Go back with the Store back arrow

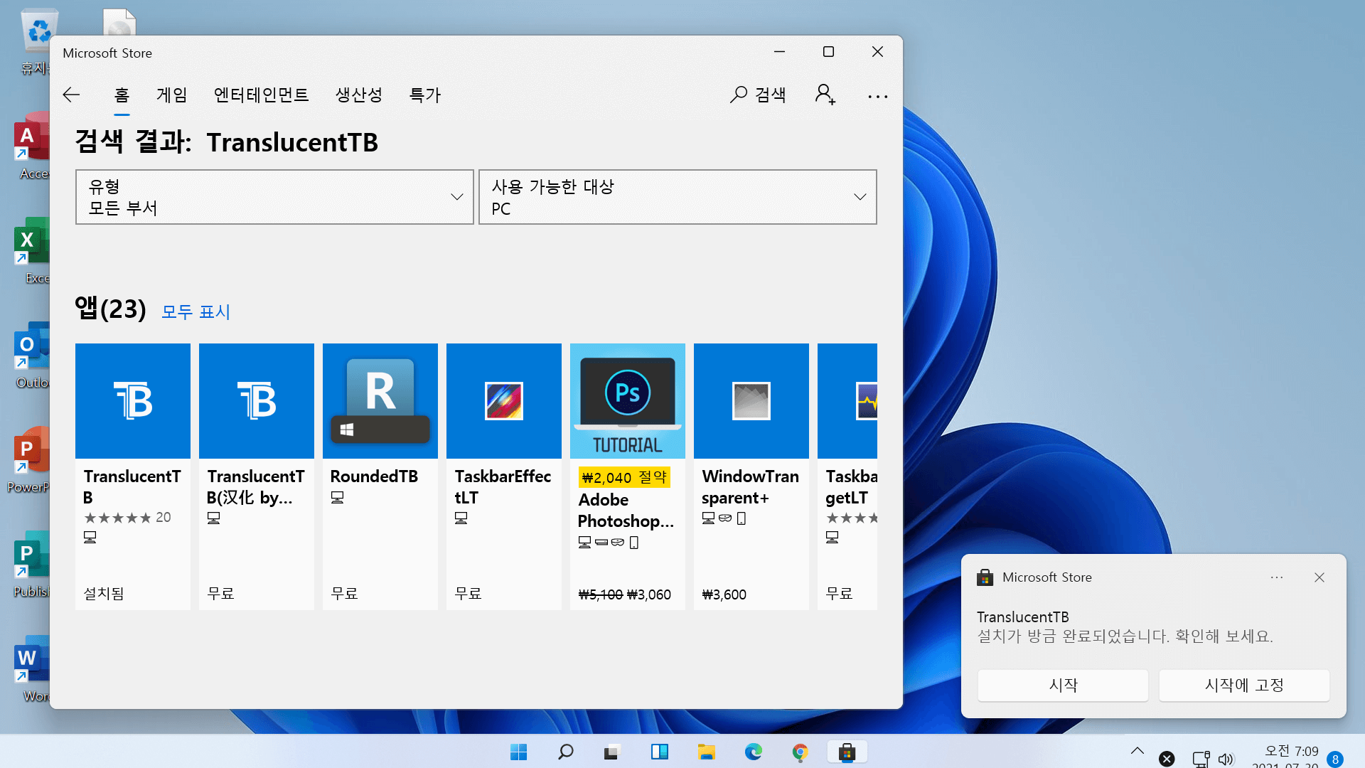(x=71, y=95)
